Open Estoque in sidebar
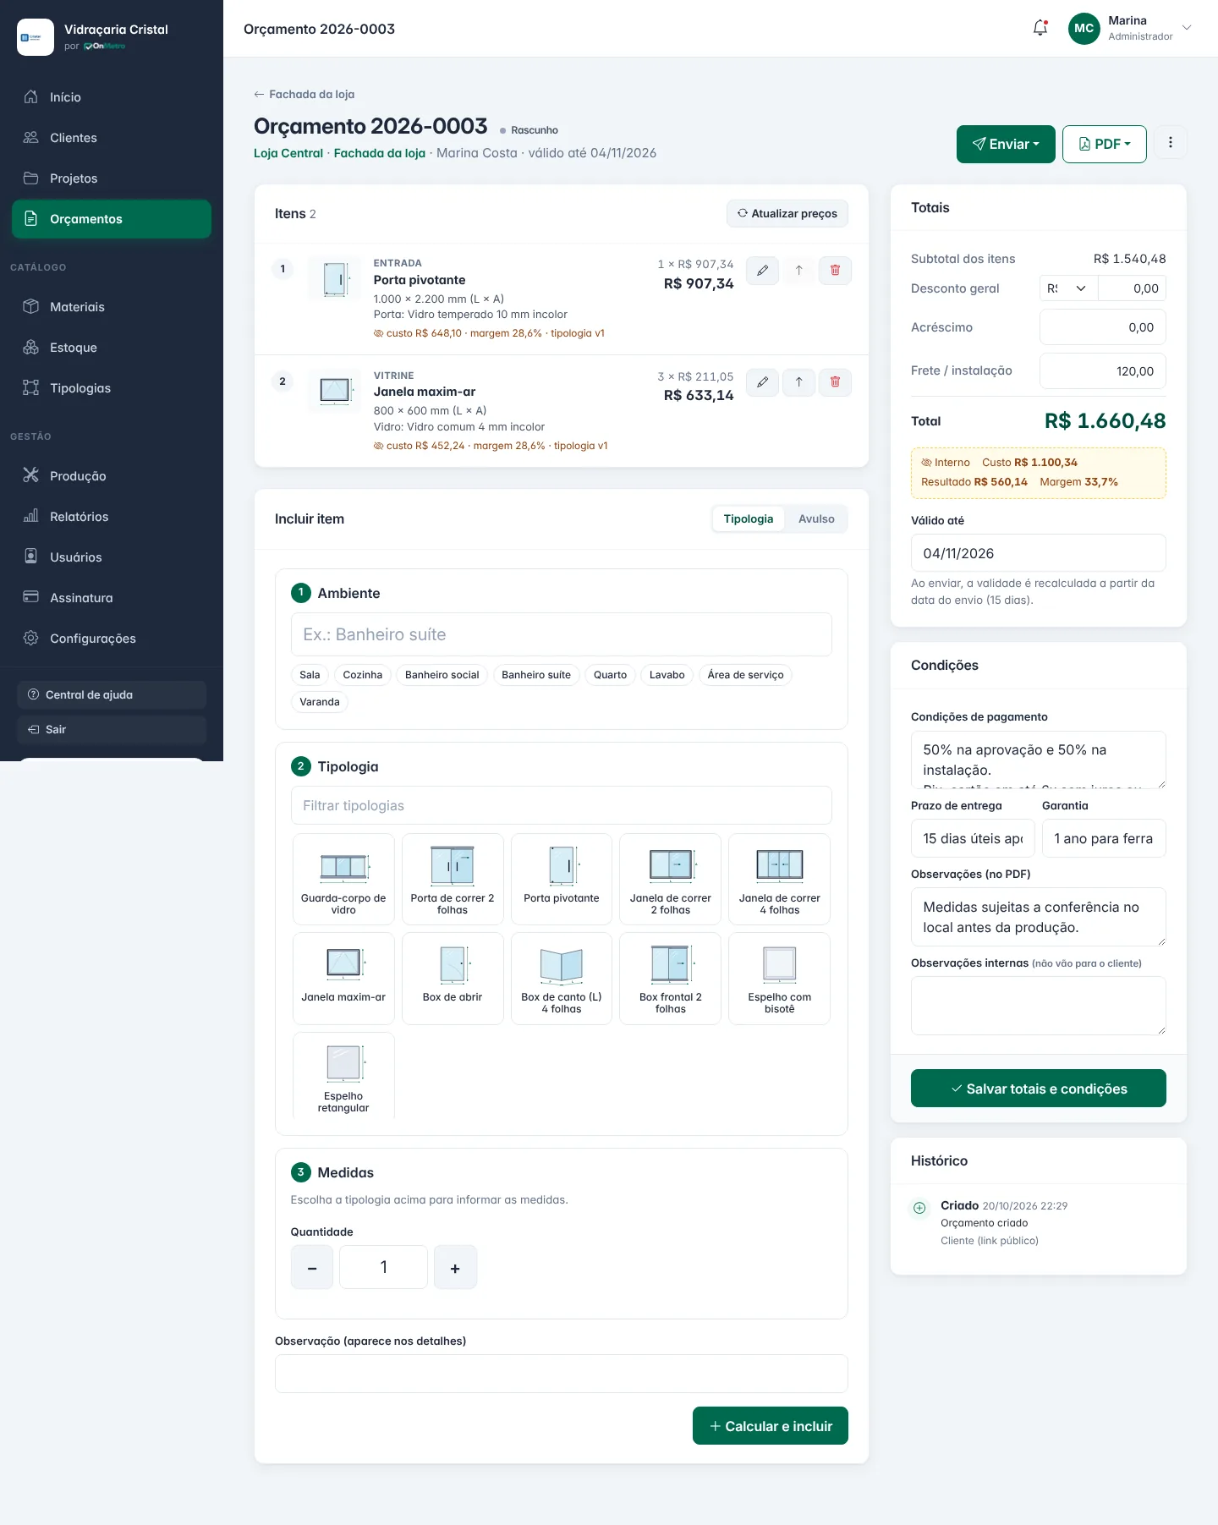This screenshot has height=1525, width=1218. pyautogui.click(x=112, y=348)
